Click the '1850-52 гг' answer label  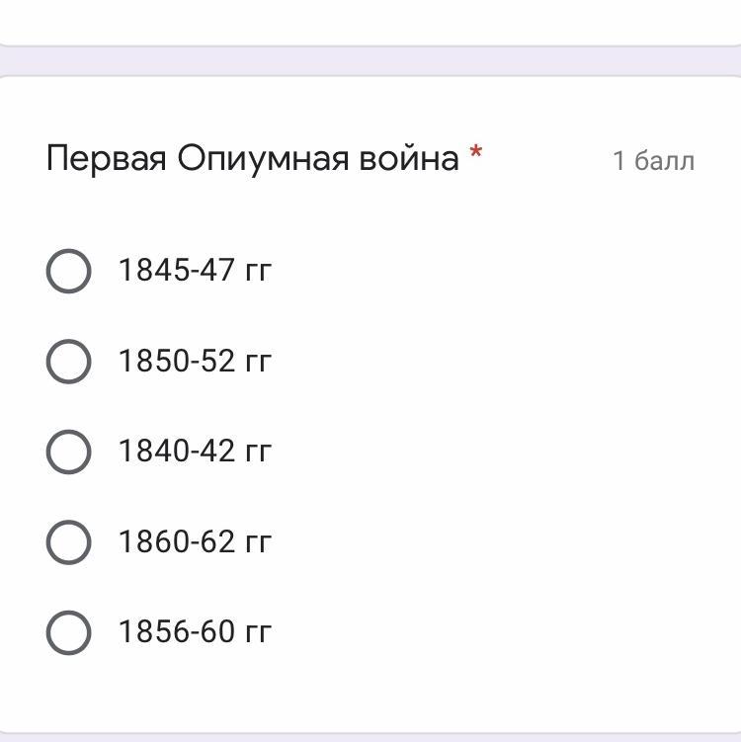195,361
